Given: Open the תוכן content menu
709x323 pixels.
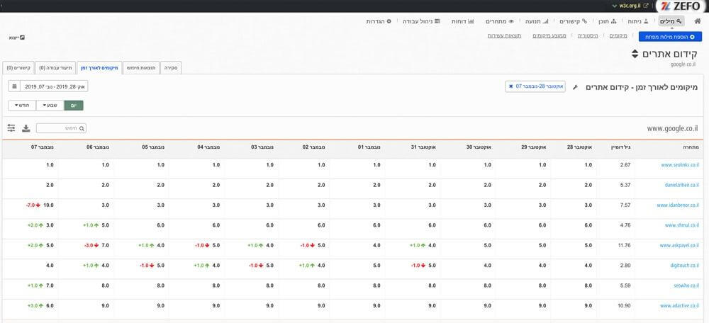Looking at the screenshot, I should (608, 21).
